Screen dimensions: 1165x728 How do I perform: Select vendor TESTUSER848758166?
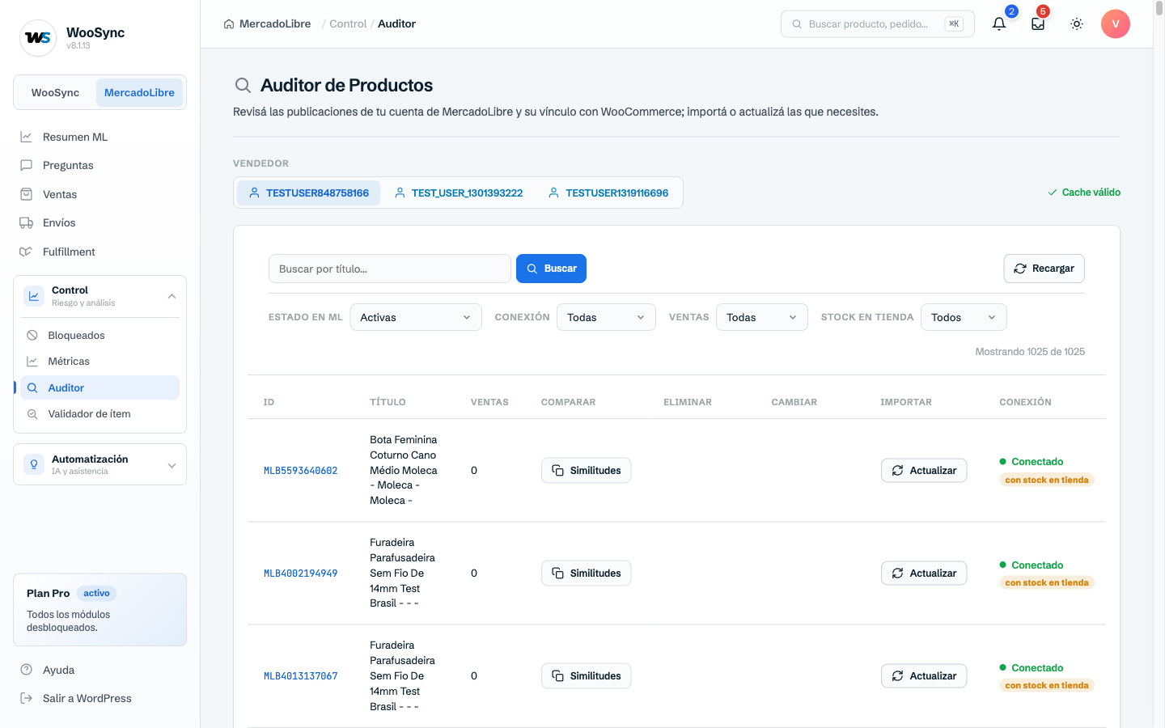click(x=308, y=193)
